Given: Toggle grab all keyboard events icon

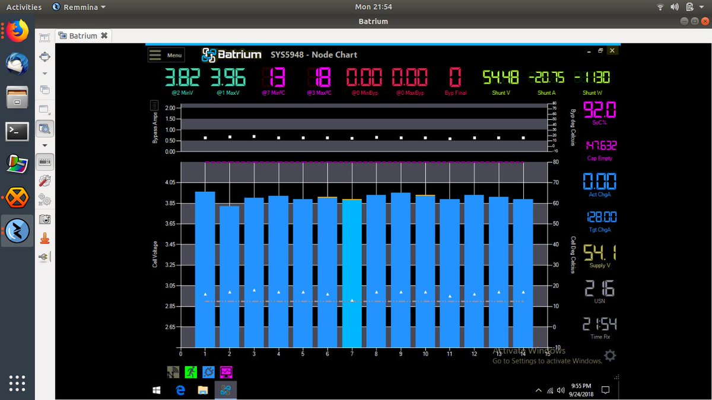Looking at the screenshot, I should tap(44, 161).
